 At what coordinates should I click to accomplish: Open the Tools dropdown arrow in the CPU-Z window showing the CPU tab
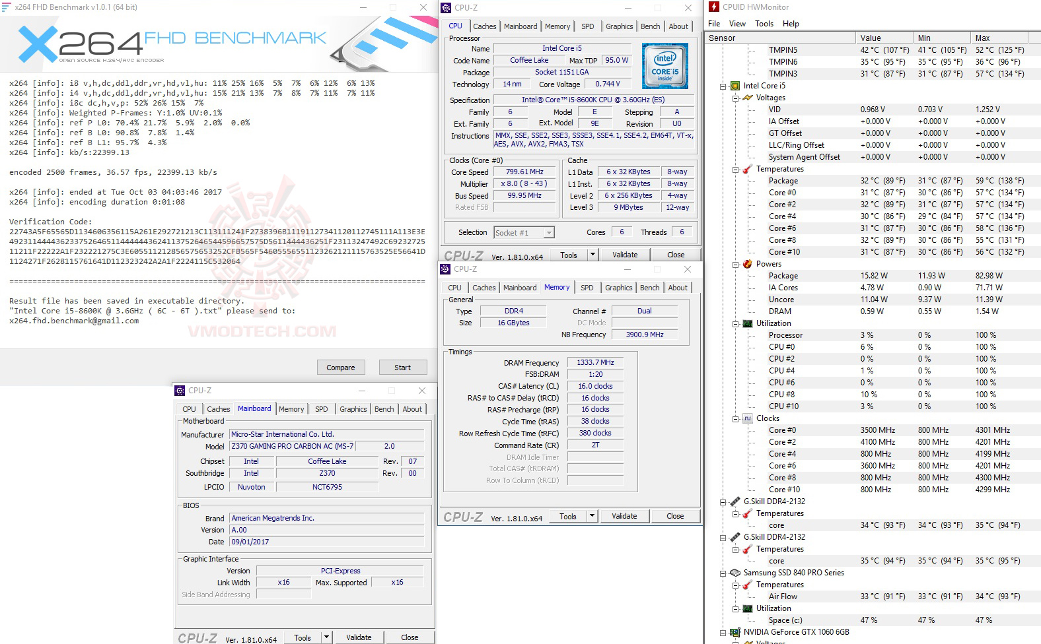coord(592,255)
